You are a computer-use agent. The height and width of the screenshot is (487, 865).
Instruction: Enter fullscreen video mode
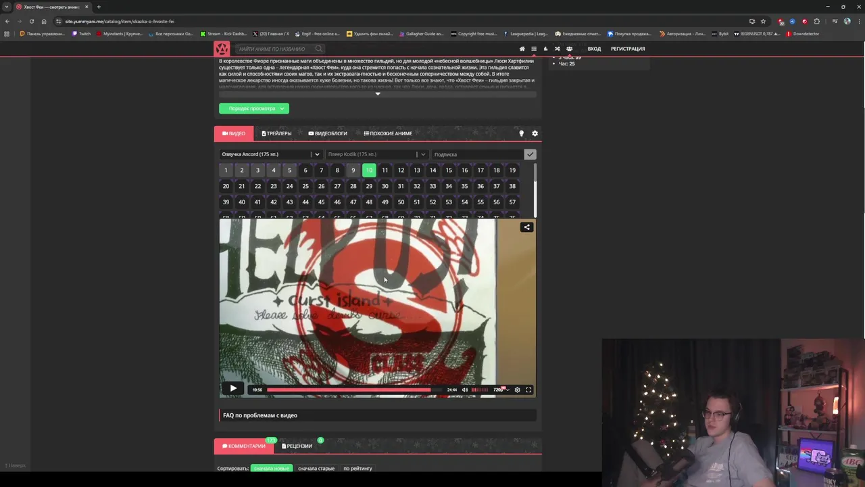[x=528, y=390]
